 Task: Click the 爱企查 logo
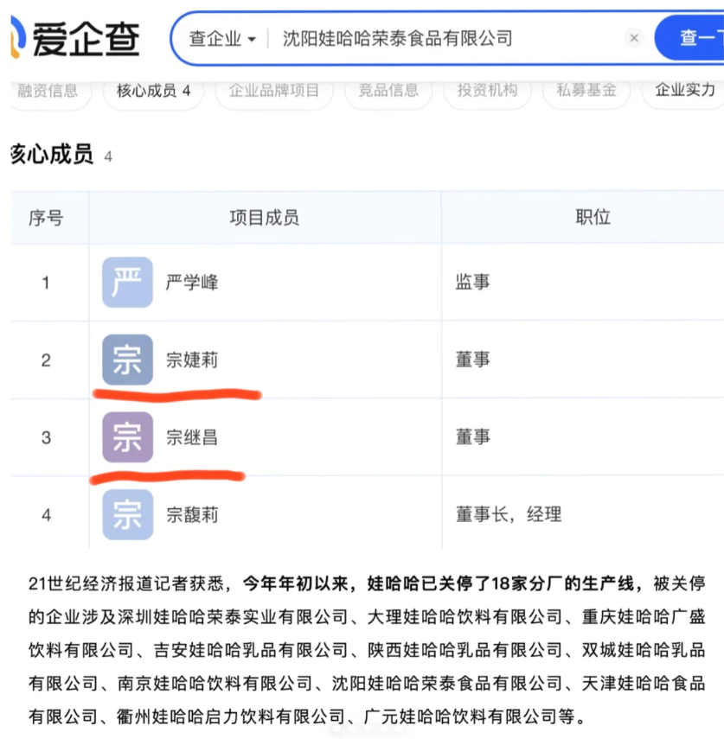75,39
